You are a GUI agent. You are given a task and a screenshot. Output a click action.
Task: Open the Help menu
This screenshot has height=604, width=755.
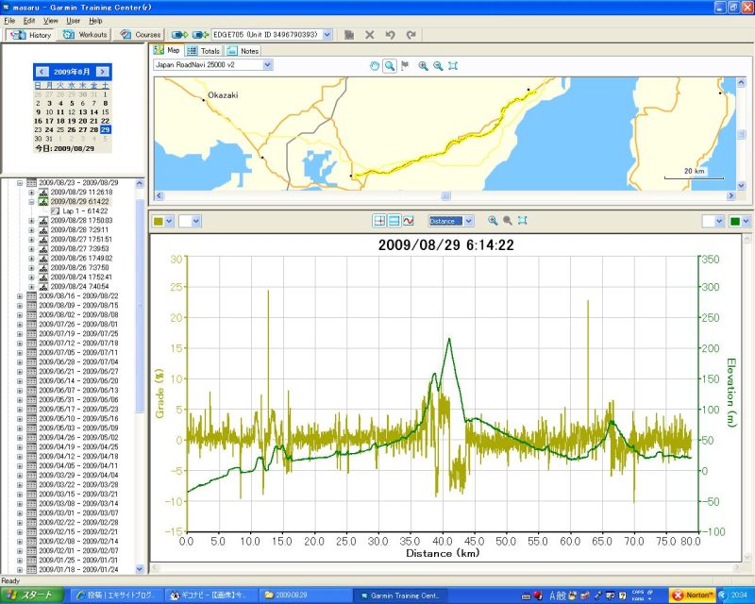pos(95,21)
